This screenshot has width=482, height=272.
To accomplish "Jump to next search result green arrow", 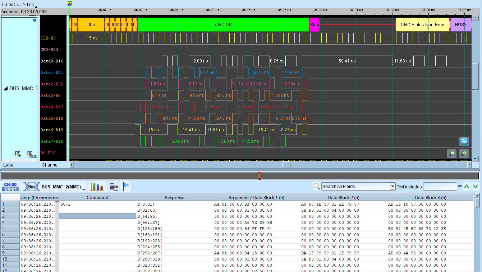I will [476, 187].
